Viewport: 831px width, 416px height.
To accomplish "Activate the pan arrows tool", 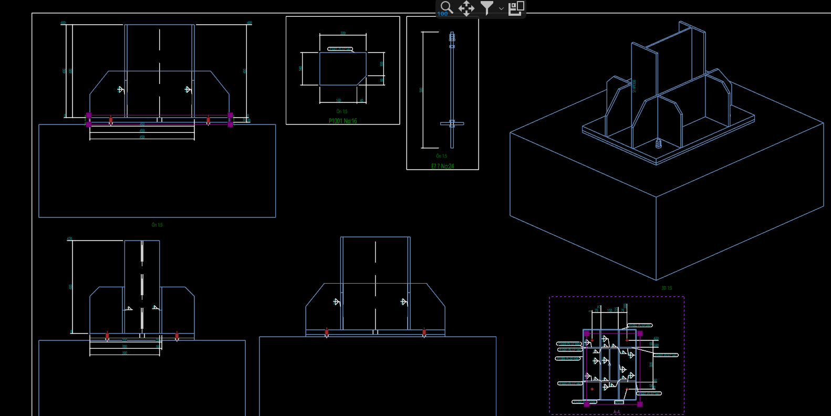I will 466,8.
